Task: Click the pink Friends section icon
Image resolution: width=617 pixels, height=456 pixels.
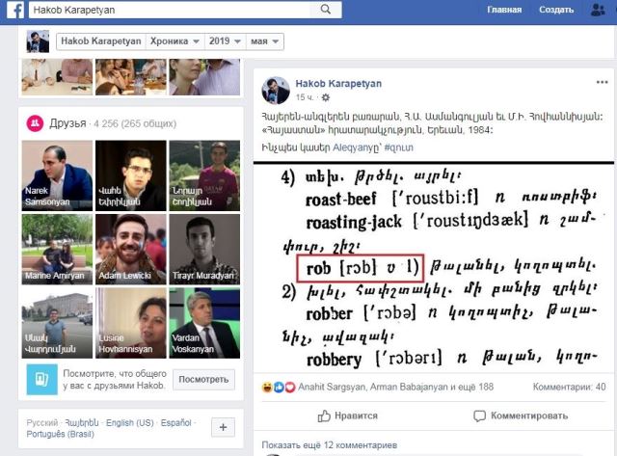Action: [x=35, y=123]
